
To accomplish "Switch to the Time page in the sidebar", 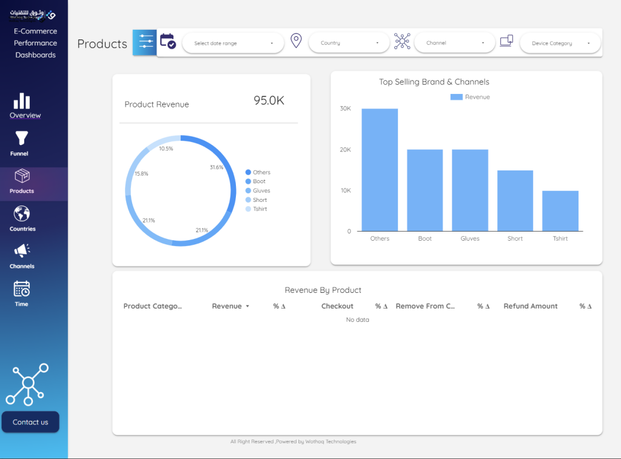I will [x=22, y=289].
